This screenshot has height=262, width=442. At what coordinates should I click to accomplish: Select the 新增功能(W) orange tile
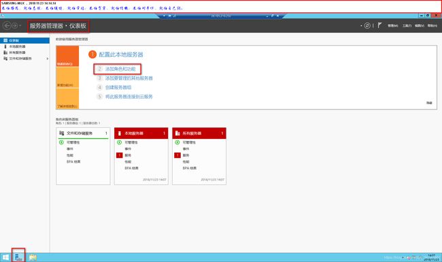pos(67,78)
